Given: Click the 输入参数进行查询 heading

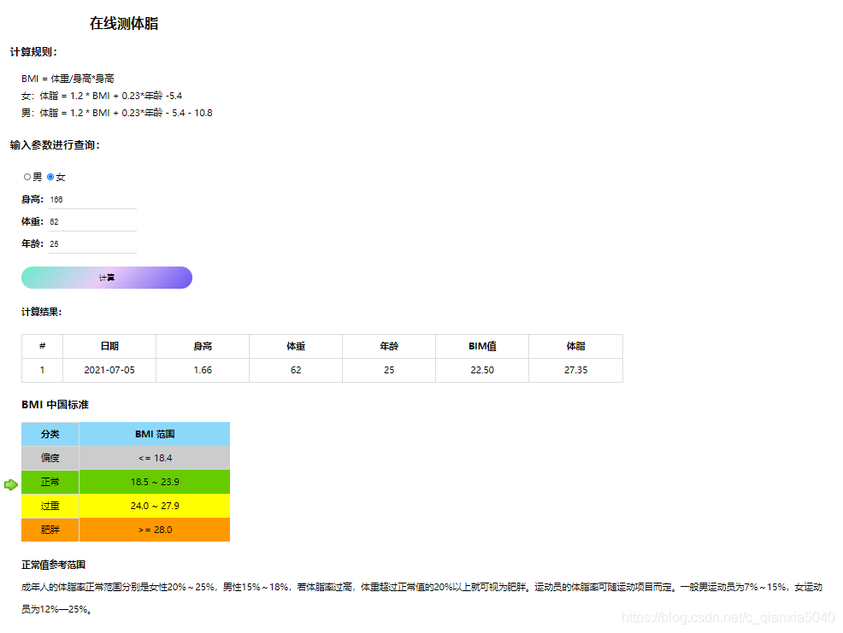Looking at the screenshot, I should point(55,144).
